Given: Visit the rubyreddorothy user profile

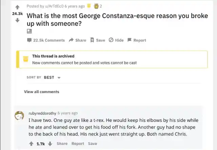Looking at the screenshot, I should [x=42, y=113].
